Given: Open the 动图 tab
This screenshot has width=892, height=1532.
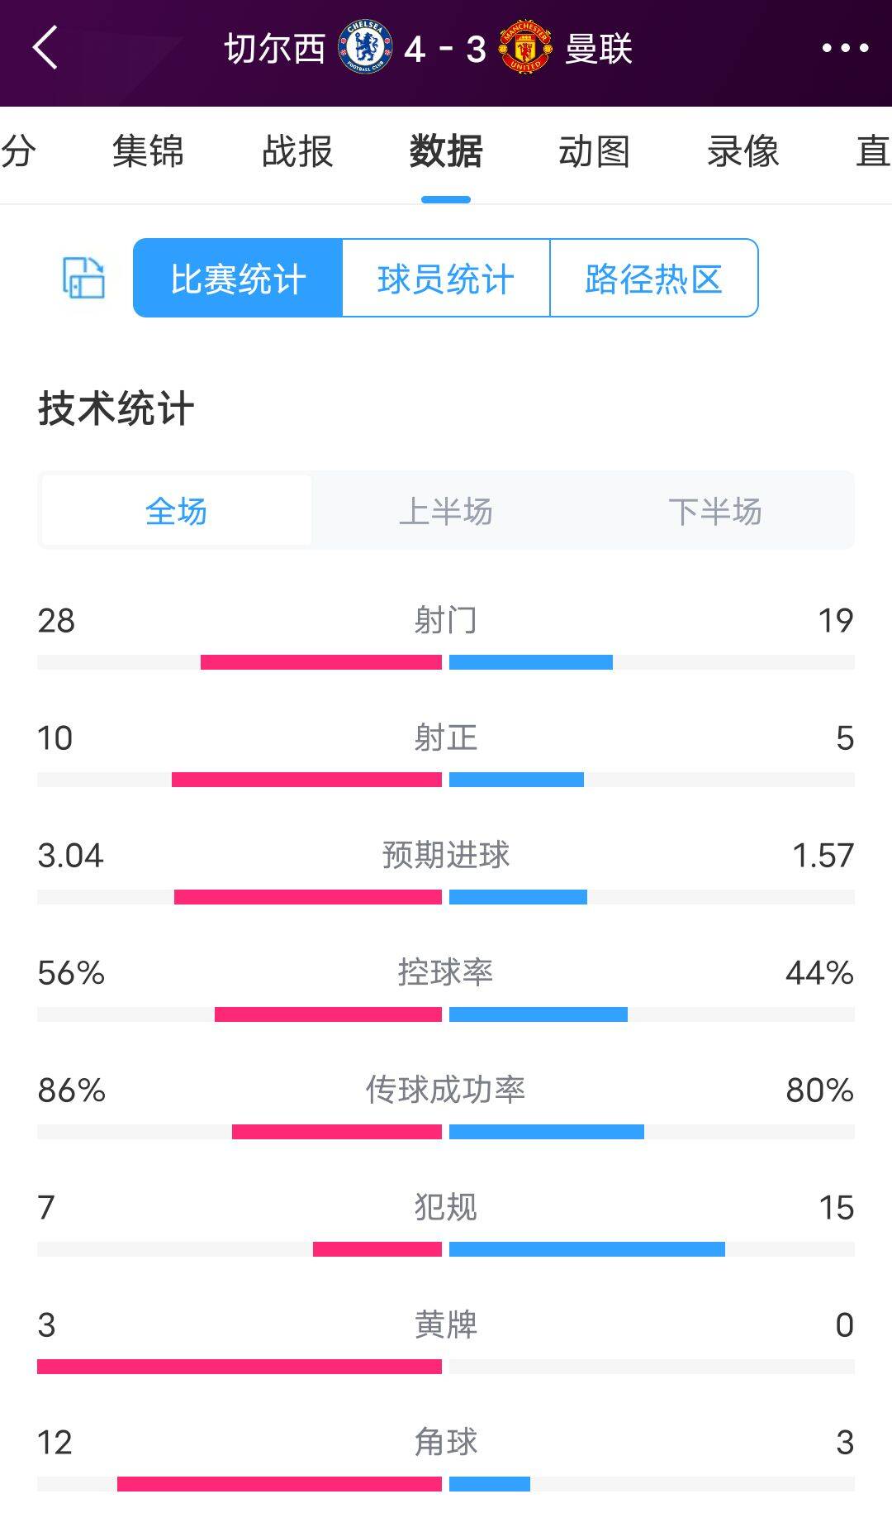Looking at the screenshot, I should click(x=594, y=152).
